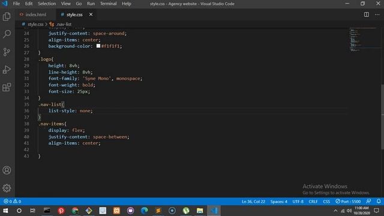384x216 pixels.
Task: Open Cortana search circle on taskbar
Action: 19,211
